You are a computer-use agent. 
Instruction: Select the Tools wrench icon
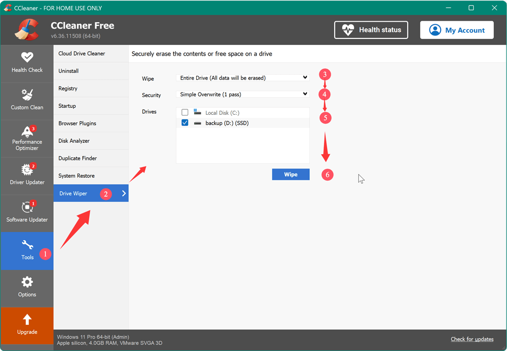click(x=27, y=245)
